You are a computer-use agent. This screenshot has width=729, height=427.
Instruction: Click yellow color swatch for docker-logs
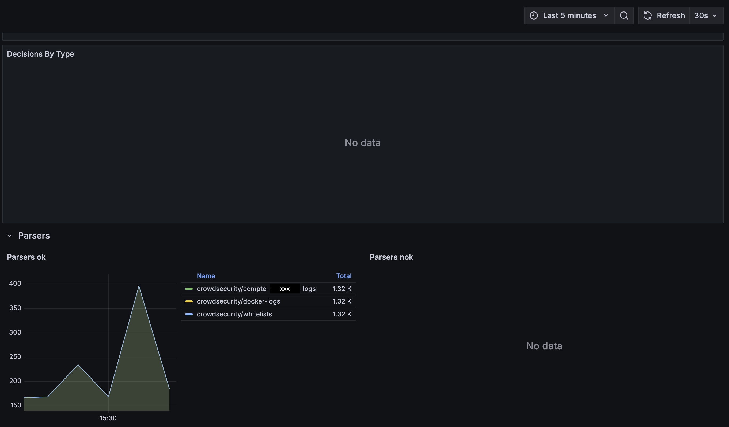click(189, 301)
